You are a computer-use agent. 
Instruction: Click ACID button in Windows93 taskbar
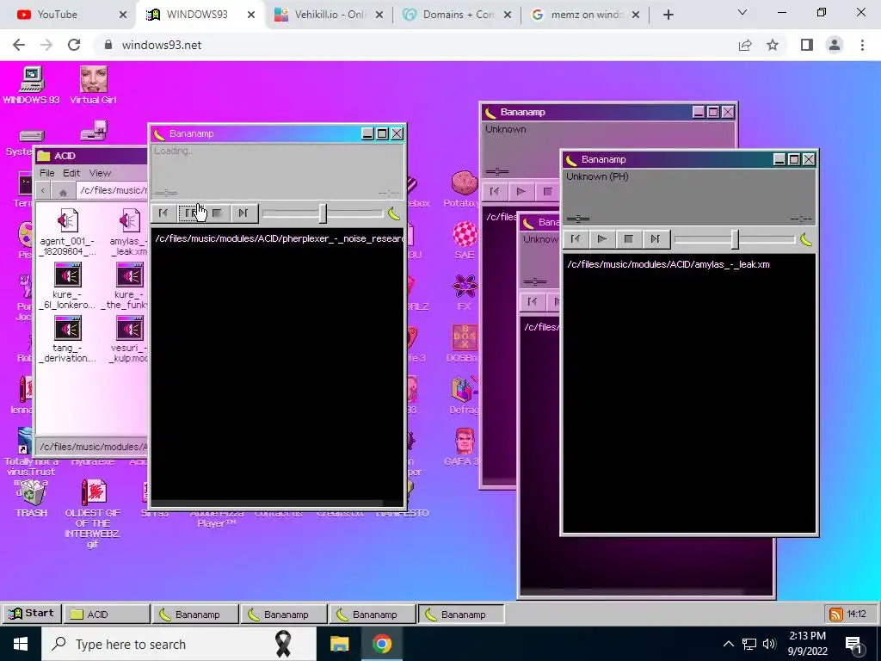106,615
